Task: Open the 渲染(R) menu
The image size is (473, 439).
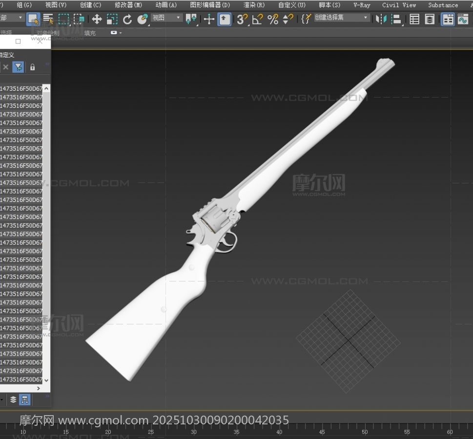Action: click(x=254, y=5)
